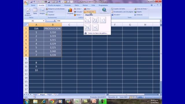Image resolution: width=185 pixels, height=104 pixels.
Task: Switch to Fórmulas ribbon tab
Action: [67, 5]
